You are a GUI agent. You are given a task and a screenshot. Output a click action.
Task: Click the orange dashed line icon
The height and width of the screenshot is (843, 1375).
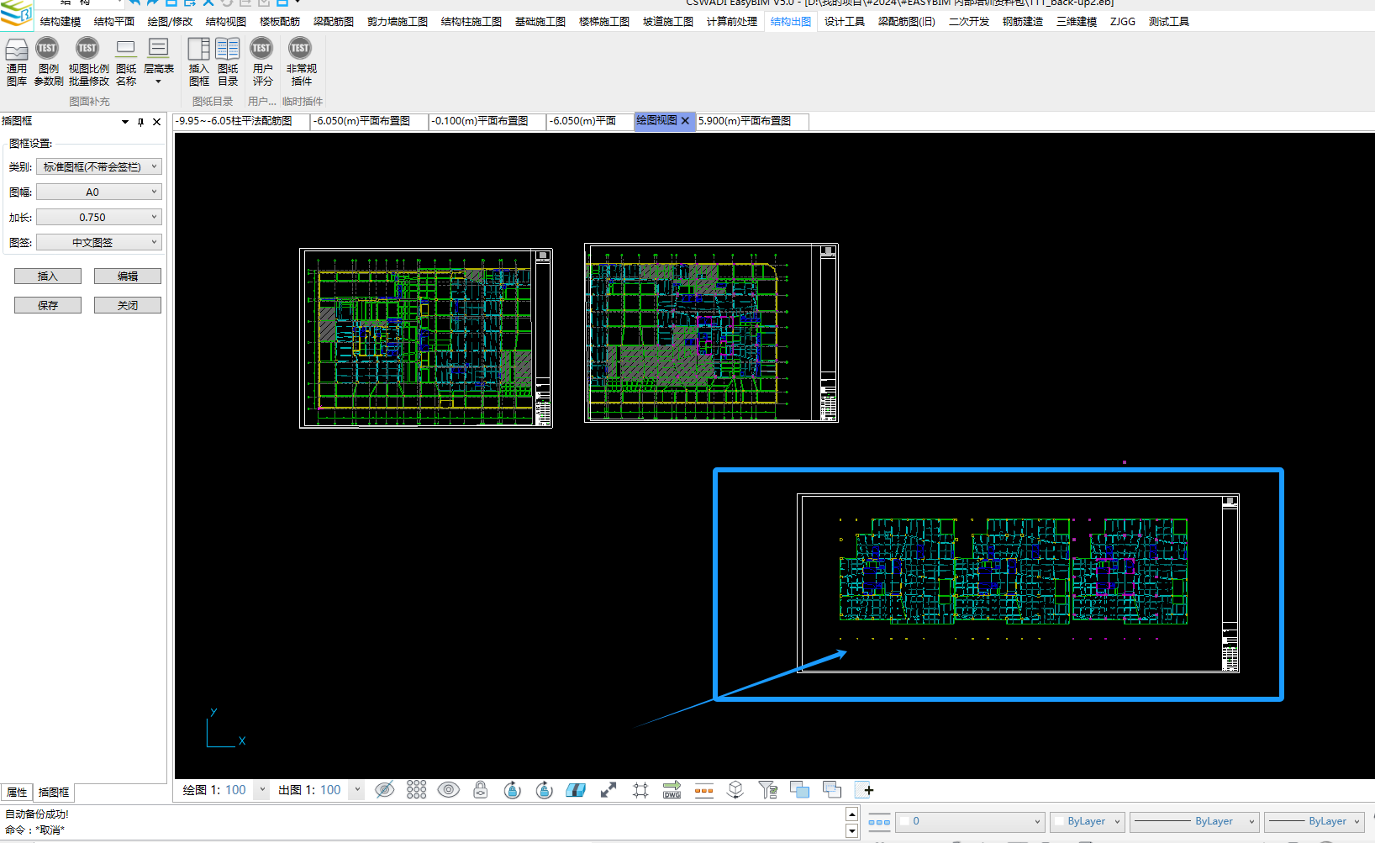[704, 790]
